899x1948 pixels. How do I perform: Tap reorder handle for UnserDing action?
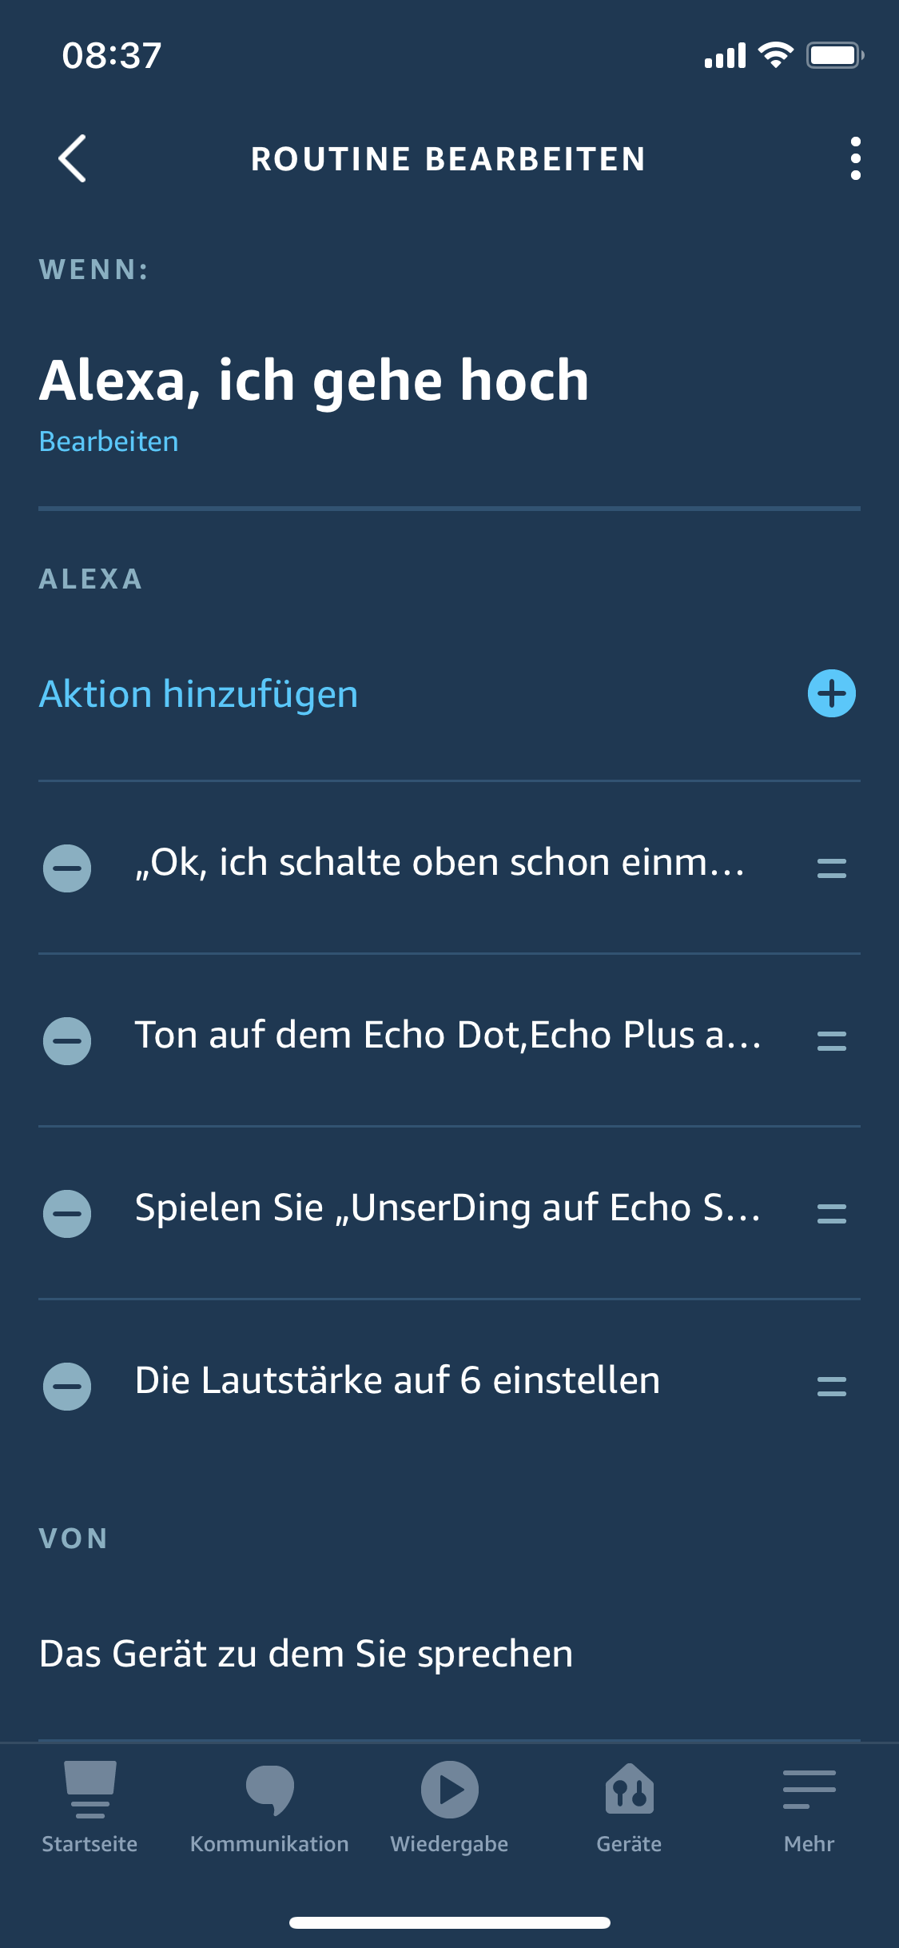click(x=831, y=1213)
